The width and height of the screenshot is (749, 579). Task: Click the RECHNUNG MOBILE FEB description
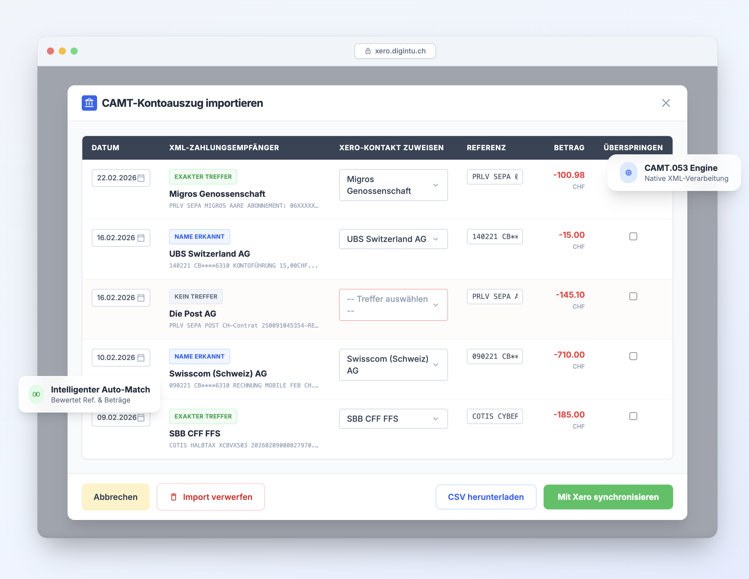[x=244, y=385]
